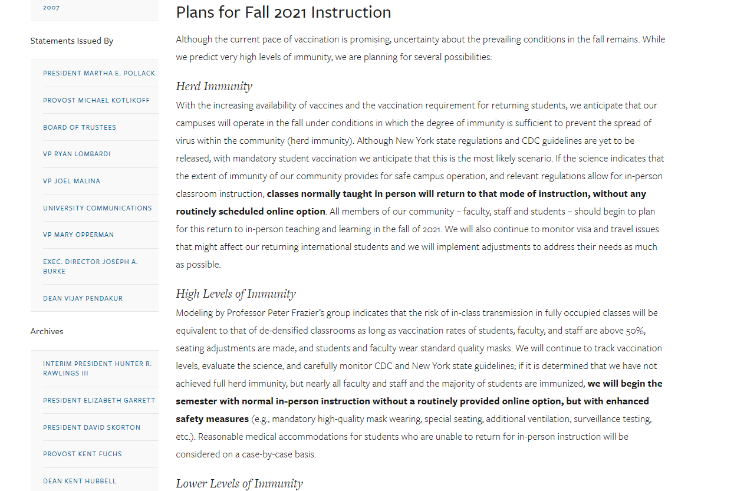Click the High Levels of Immunity subheading
Viewport: 734px width, 491px height.
coord(236,294)
